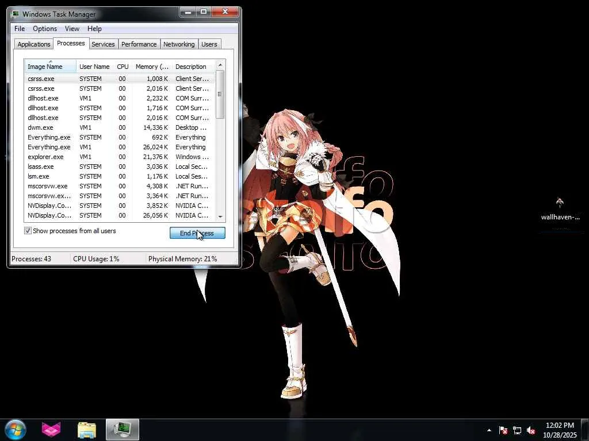Viewport: 589px width, 441px height.
Task: Sort by CPU column header
Action: pyautogui.click(x=123, y=67)
